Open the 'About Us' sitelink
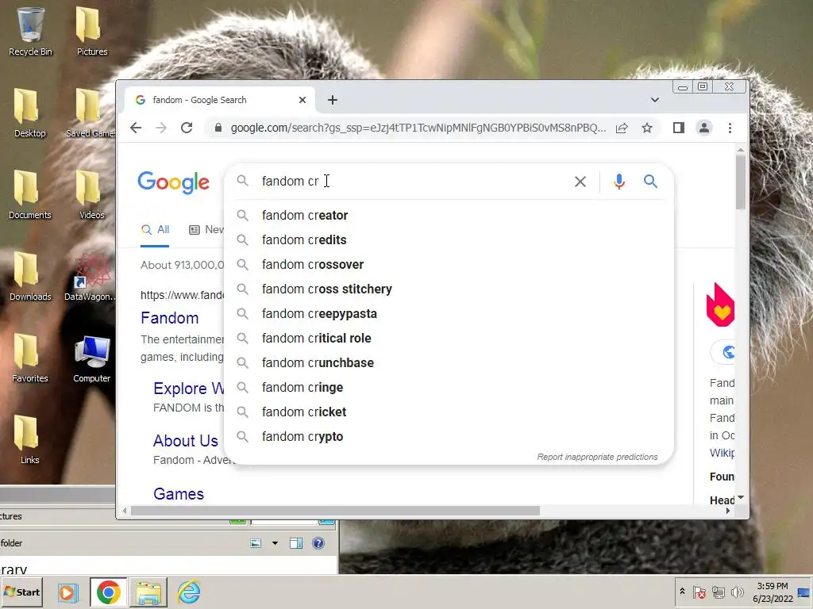Image resolution: width=813 pixels, height=609 pixels. [x=186, y=441]
